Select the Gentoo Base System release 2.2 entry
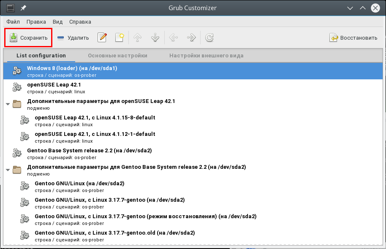The height and width of the screenshot is (249, 386). [x=193, y=154]
